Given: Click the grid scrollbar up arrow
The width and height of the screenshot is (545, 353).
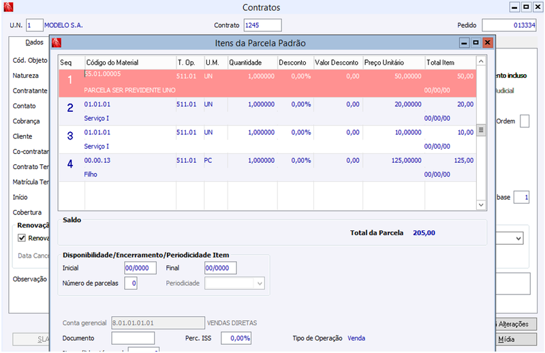Looking at the screenshot, I should pyautogui.click(x=481, y=61).
